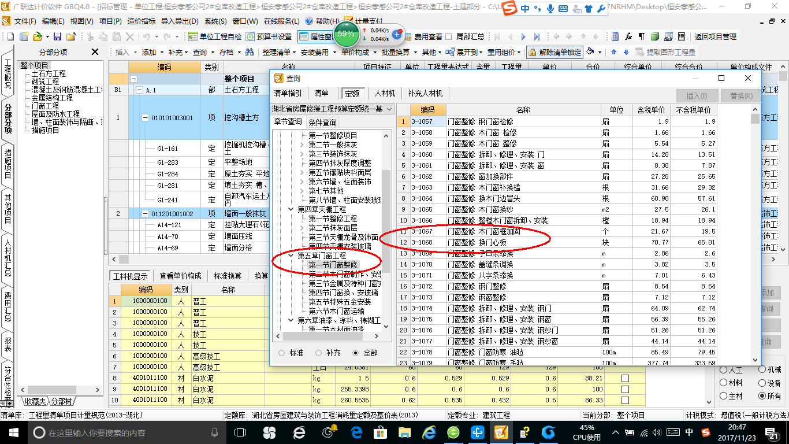Click the Task View taskbar icon
789x444 pixels.
click(x=241, y=432)
